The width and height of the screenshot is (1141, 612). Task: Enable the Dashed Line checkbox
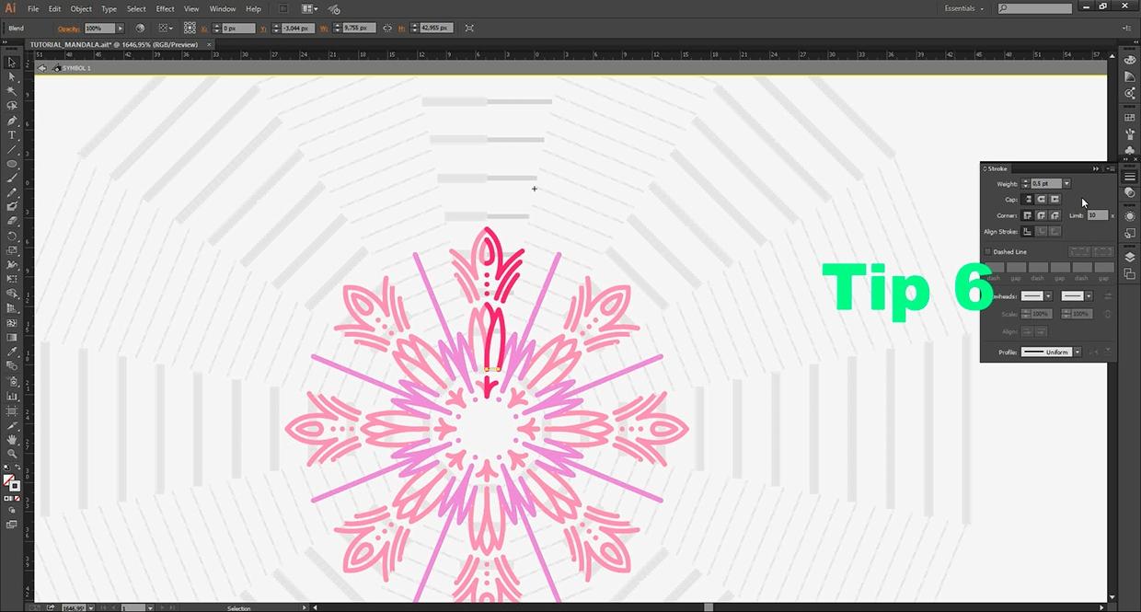point(988,251)
